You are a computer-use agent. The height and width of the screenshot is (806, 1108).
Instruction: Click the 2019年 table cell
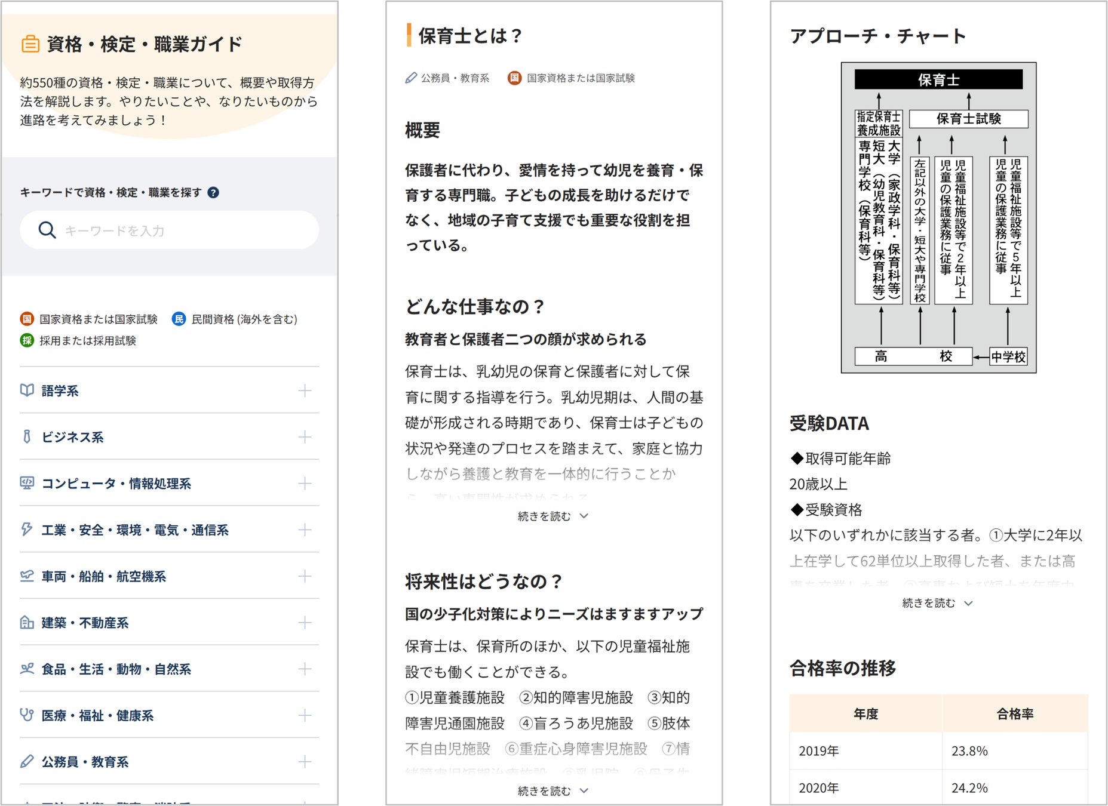point(866,751)
